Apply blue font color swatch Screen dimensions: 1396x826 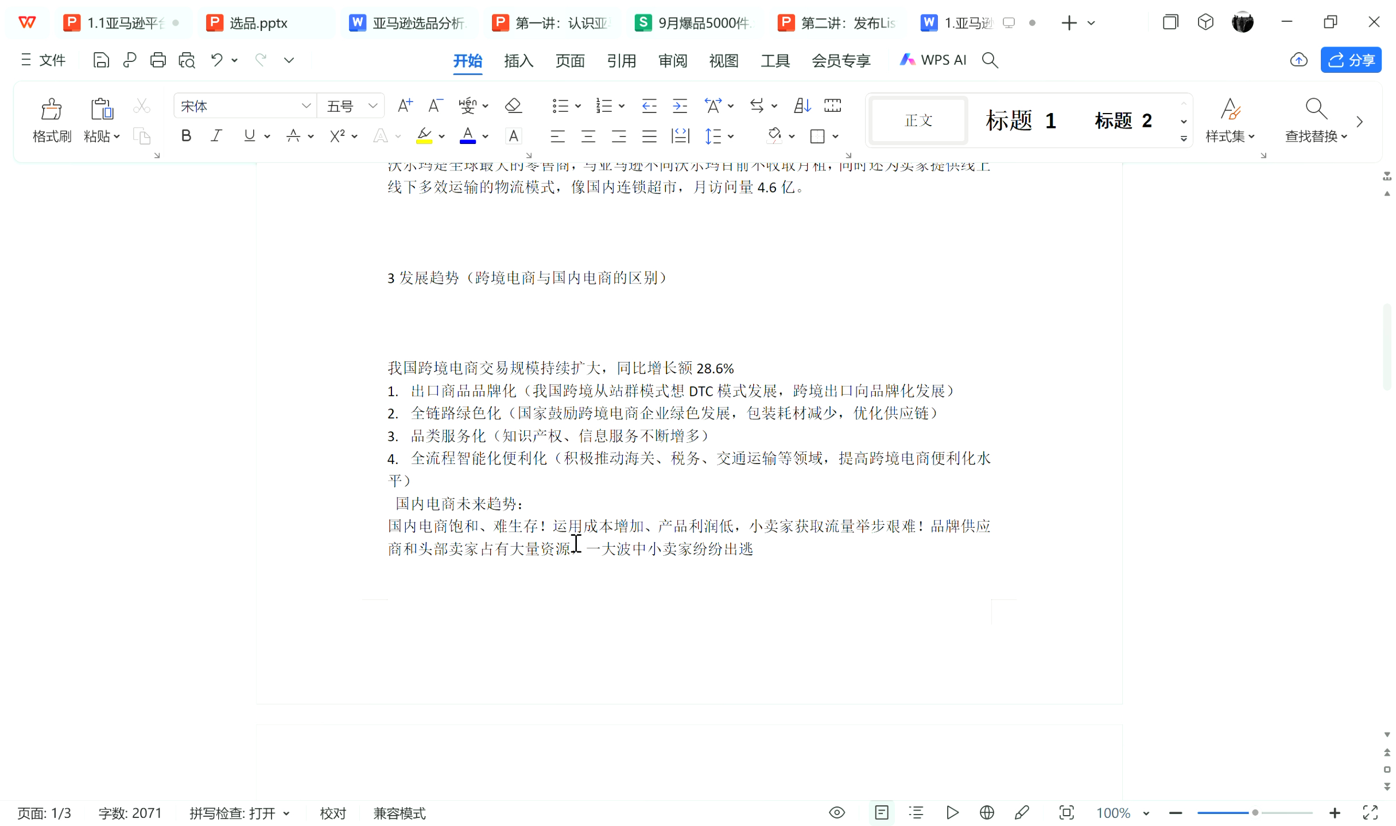pyautogui.click(x=468, y=137)
